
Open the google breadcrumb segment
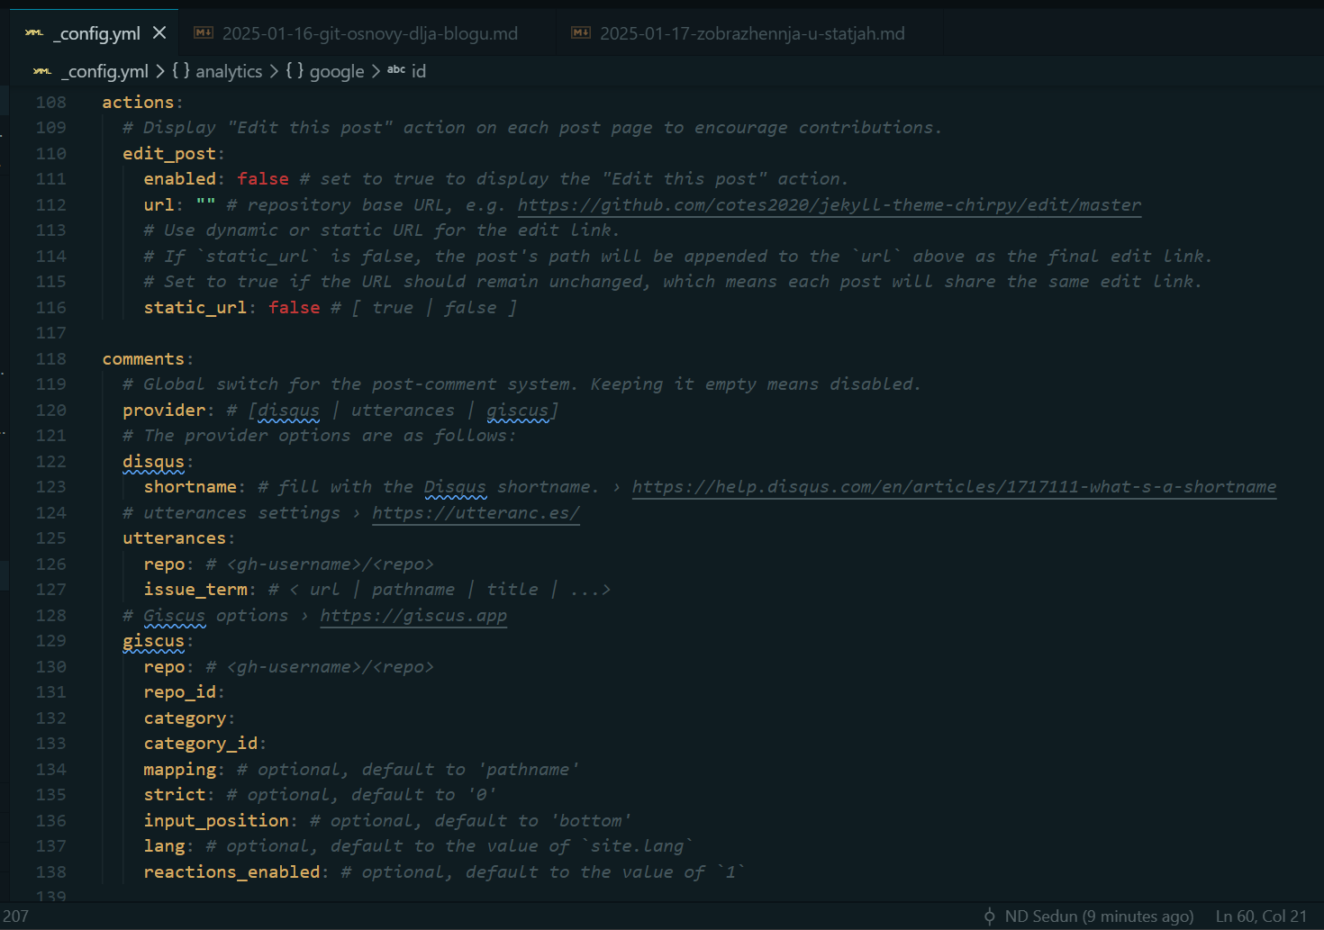(x=337, y=71)
